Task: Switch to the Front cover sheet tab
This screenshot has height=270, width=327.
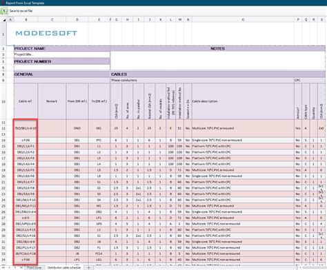Action: 34,268
